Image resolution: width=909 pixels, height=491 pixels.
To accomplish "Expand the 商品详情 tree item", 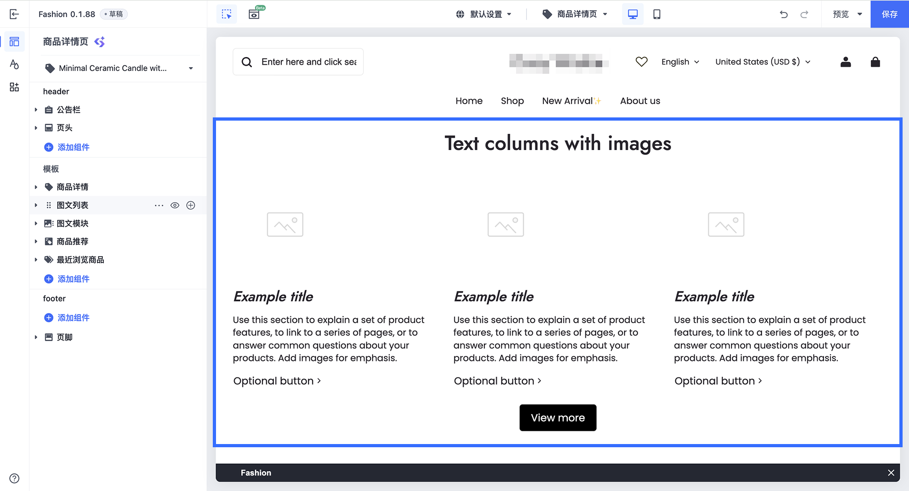I will pyautogui.click(x=36, y=187).
